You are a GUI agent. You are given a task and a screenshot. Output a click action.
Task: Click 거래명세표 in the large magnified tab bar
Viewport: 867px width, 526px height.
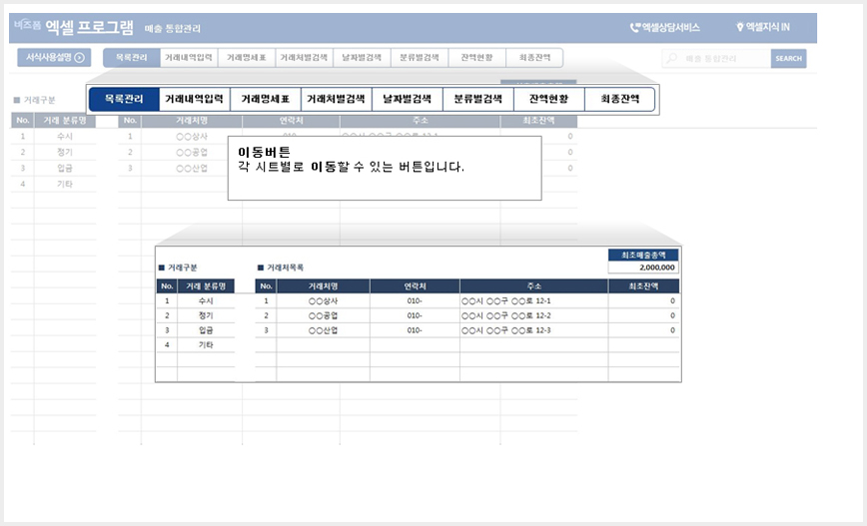pyautogui.click(x=266, y=100)
